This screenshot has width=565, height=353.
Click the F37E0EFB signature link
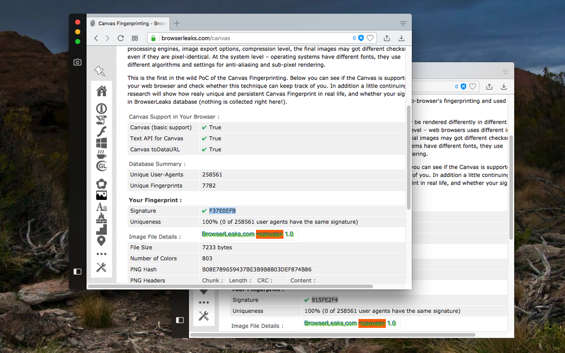(x=222, y=211)
